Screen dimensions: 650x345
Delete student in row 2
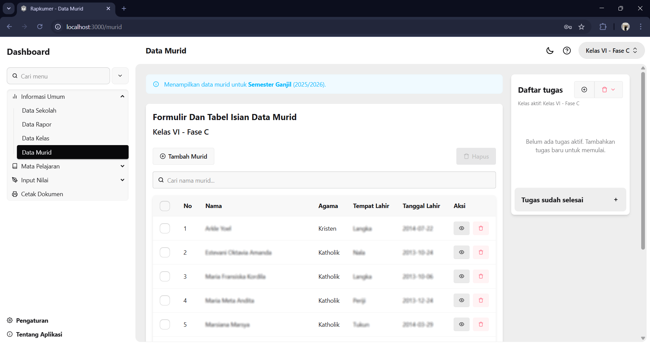tap(481, 252)
